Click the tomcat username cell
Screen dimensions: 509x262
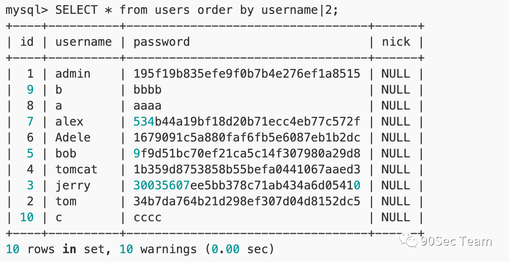(76, 170)
